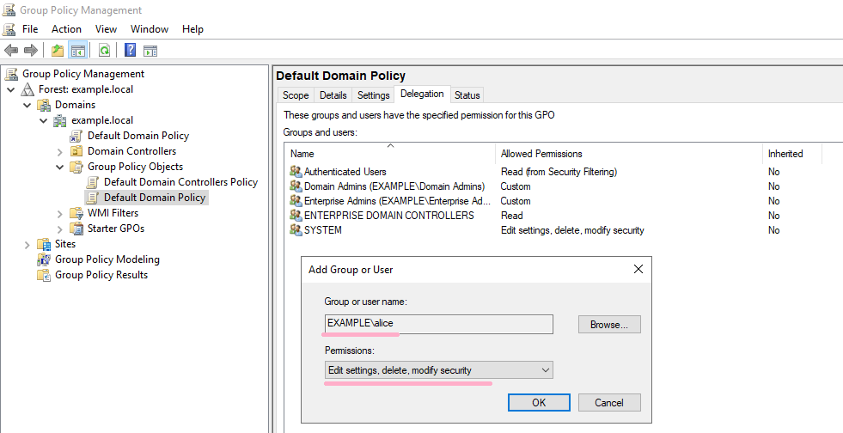Click the Starter GPOs folder icon

coord(76,229)
